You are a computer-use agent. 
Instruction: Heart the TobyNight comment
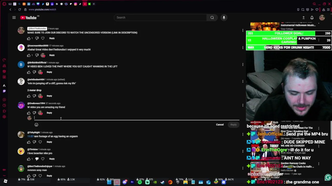pyautogui.click(x=40, y=142)
